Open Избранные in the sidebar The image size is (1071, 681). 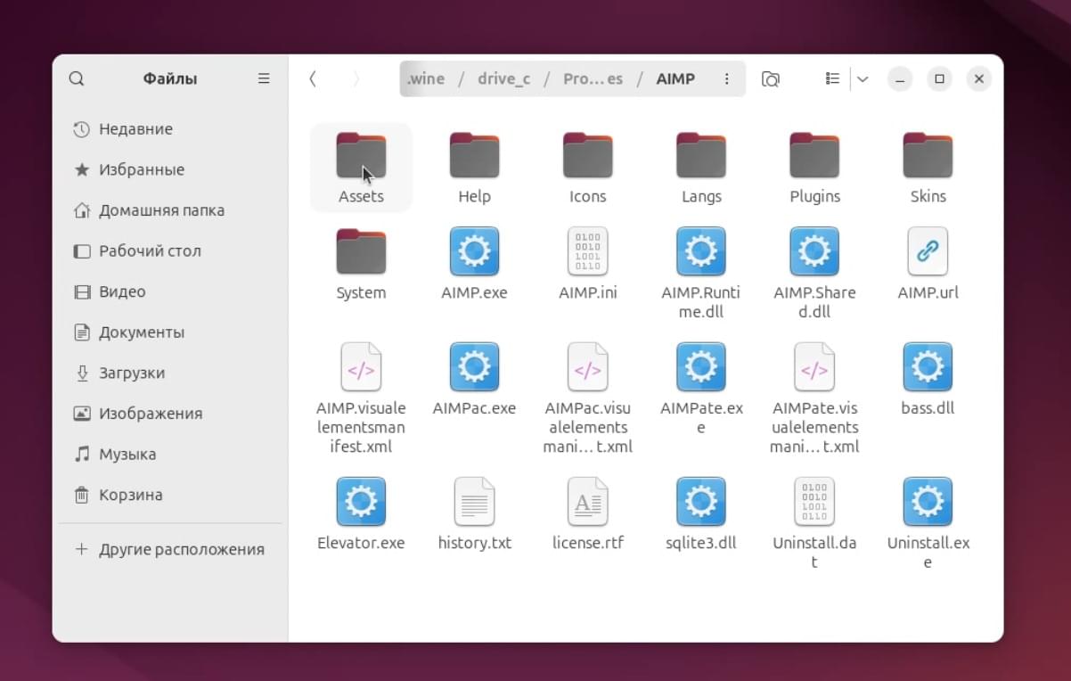coord(170,169)
